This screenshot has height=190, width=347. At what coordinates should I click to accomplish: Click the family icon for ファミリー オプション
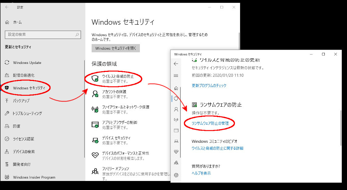click(95, 171)
